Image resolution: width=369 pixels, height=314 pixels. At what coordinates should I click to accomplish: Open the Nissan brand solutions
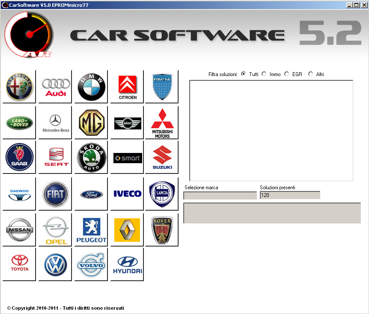pos(19,230)
